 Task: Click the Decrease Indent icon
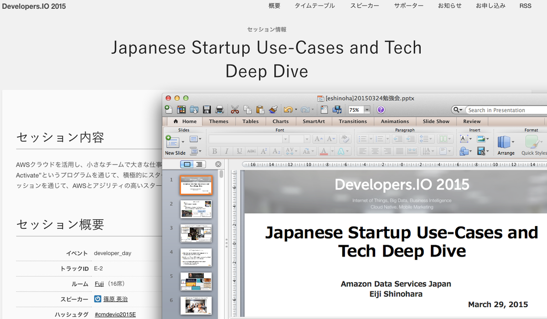pyautogui.click(x=399, y=139)
